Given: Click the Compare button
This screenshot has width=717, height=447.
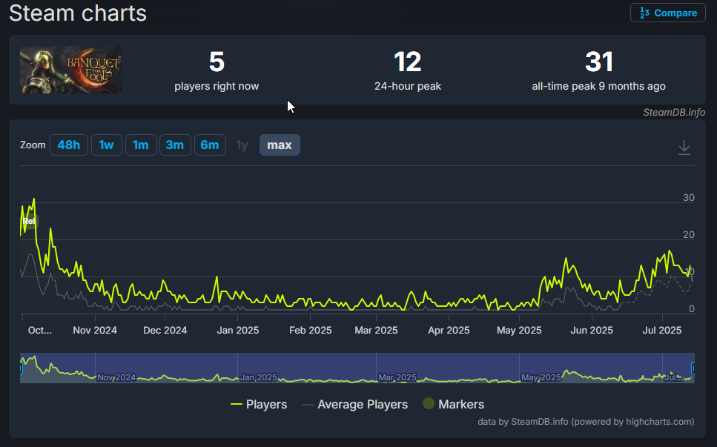Looking at the screenshot, I should [x=667, y=13].
